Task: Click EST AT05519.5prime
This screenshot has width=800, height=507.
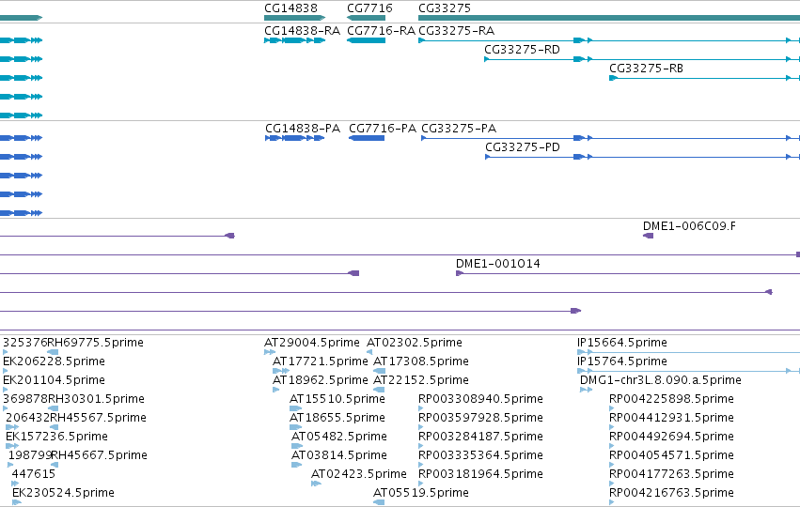Action: click(x=421, y=493)
